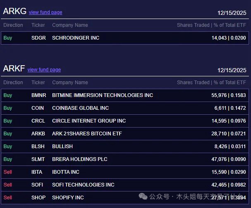Select the IBTA sell row ticker
Screen dimensions: 251x208
[37, 172]
